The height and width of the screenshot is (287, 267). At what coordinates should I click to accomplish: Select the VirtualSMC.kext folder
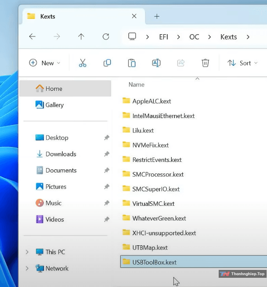point(148,204)
